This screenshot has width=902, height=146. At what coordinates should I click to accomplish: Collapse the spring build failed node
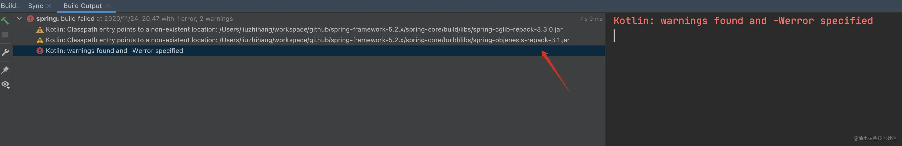pyautogui.click(x=19, y=18)
